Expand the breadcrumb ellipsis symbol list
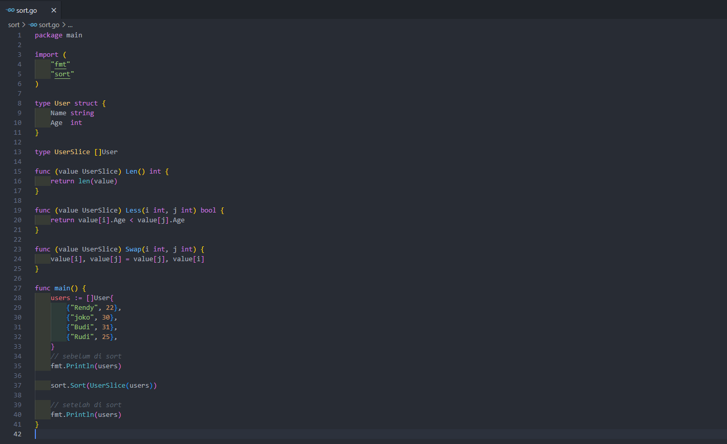 point(70,25)
